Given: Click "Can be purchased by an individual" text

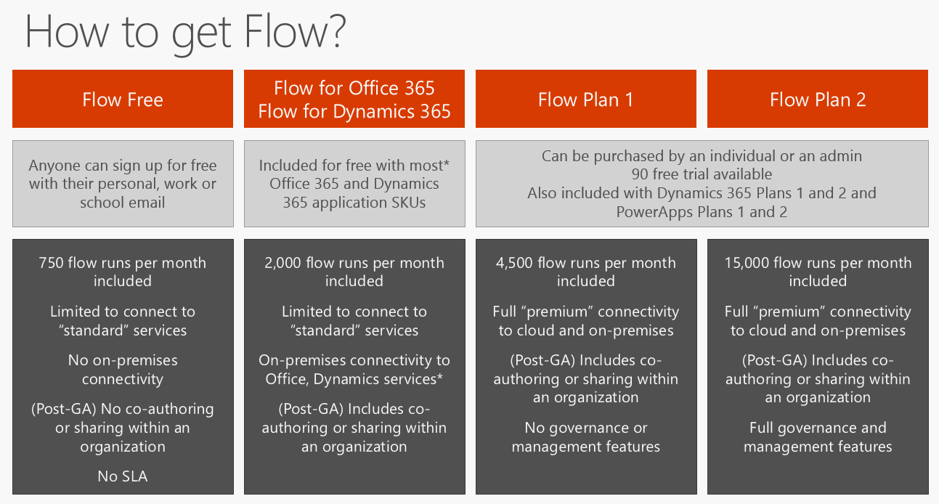Looking at the screenshot, I should click(702, 155).
